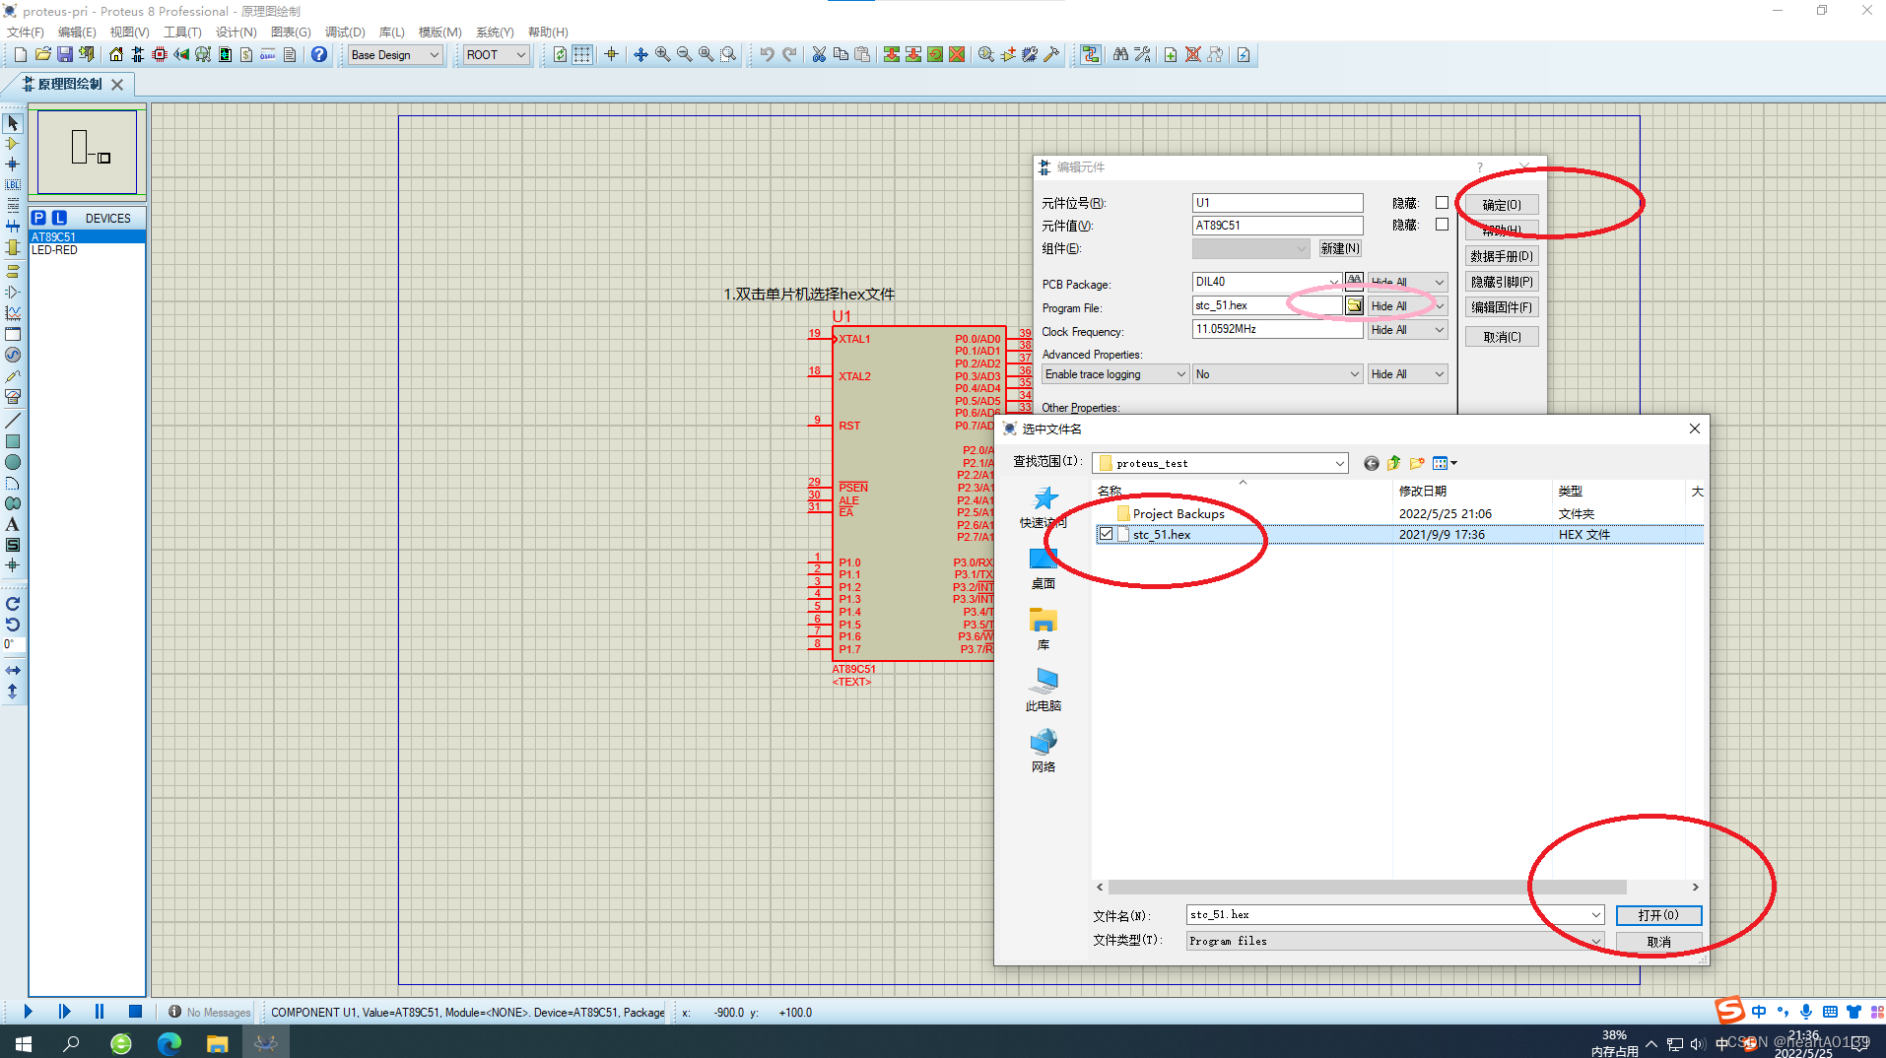The height and width of the screenshot is (1058, 1886).
Task: Select the Terminals Mode tool
Action: [x=13, y=271]
